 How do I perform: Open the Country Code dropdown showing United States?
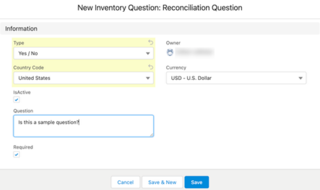[83, 78]
